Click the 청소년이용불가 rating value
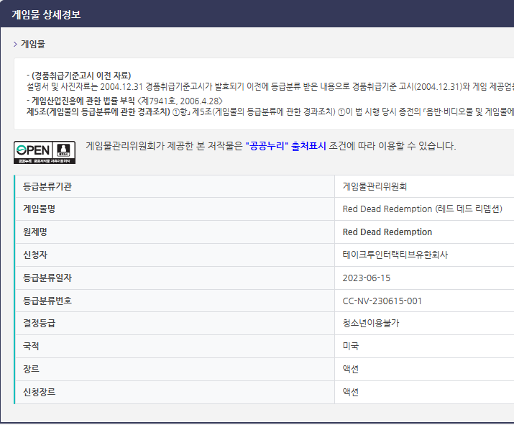The image size is (514, 425). click(x=371, y=324)
